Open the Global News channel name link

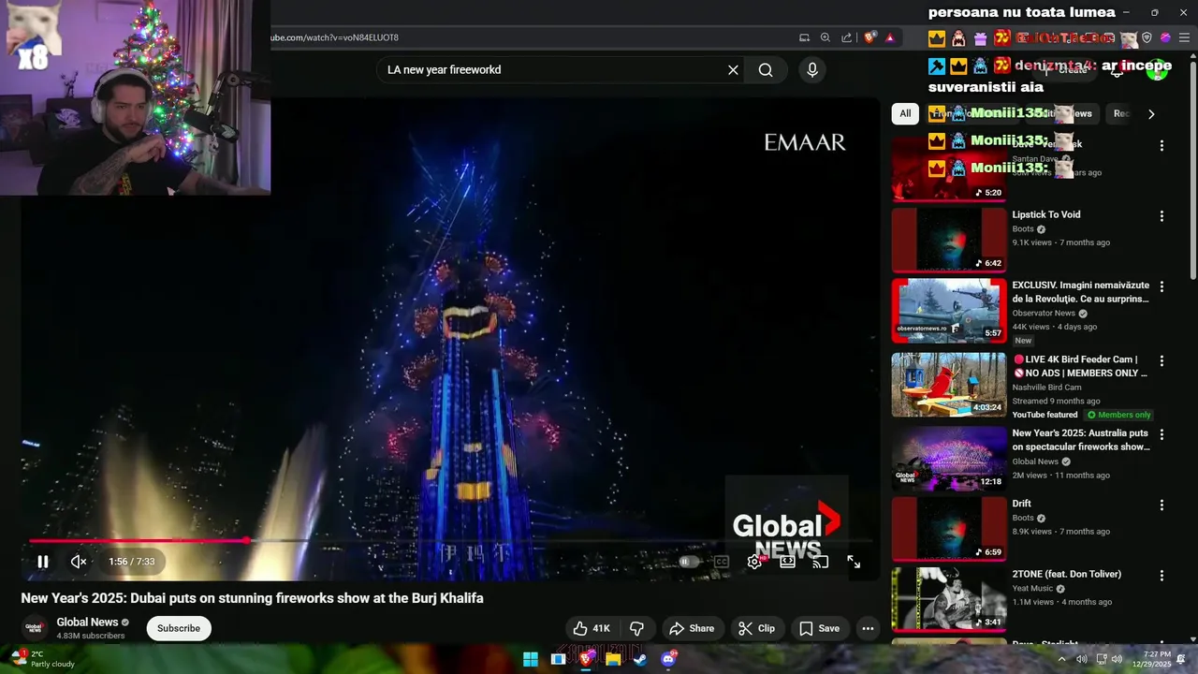pyautogui.click(x=87, y=622)
